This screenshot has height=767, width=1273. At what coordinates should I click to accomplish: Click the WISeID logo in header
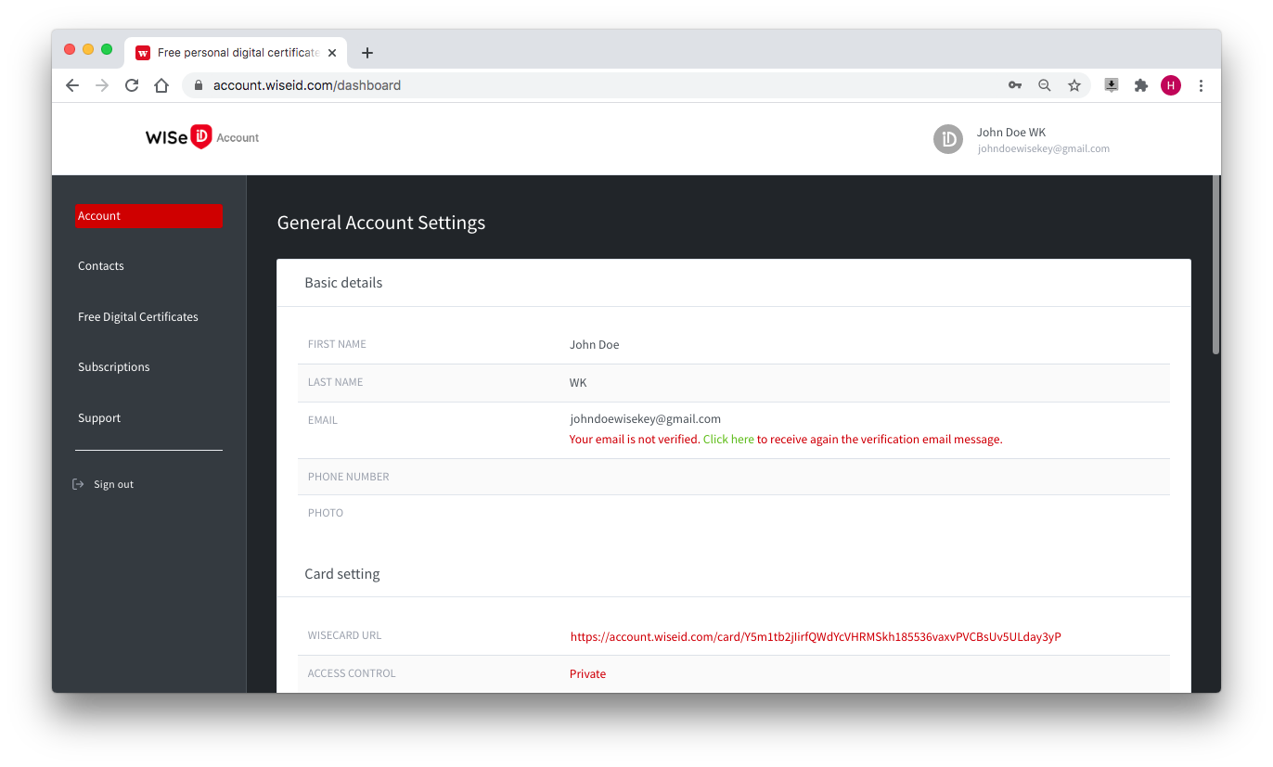point(179,137)
